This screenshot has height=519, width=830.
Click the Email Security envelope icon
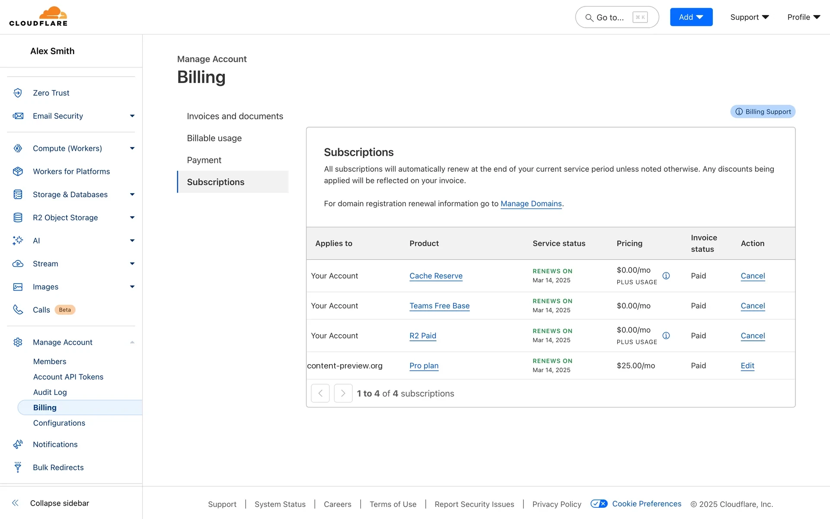tap(18, 116)
